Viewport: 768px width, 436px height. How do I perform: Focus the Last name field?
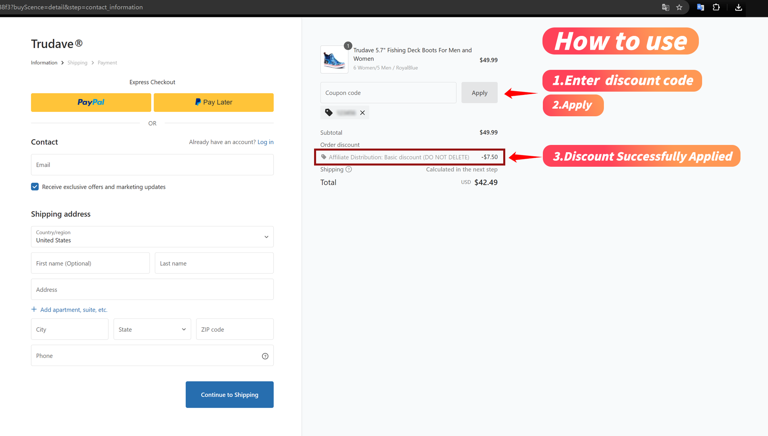214,263
